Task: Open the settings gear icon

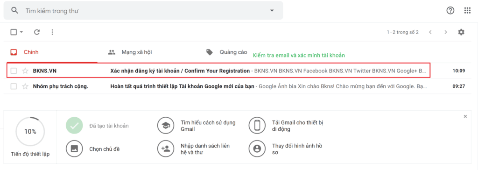Action: coord(461,32)
